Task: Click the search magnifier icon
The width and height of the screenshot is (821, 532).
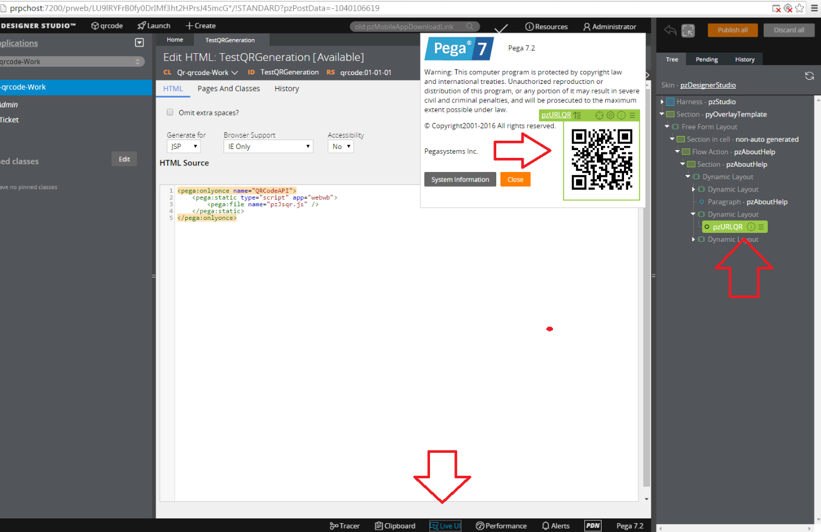Action: point(470,27)
